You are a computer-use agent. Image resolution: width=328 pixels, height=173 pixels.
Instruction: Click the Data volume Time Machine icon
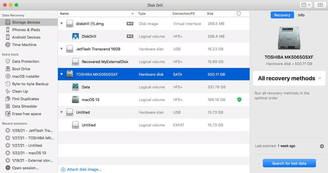click(75, 87)
